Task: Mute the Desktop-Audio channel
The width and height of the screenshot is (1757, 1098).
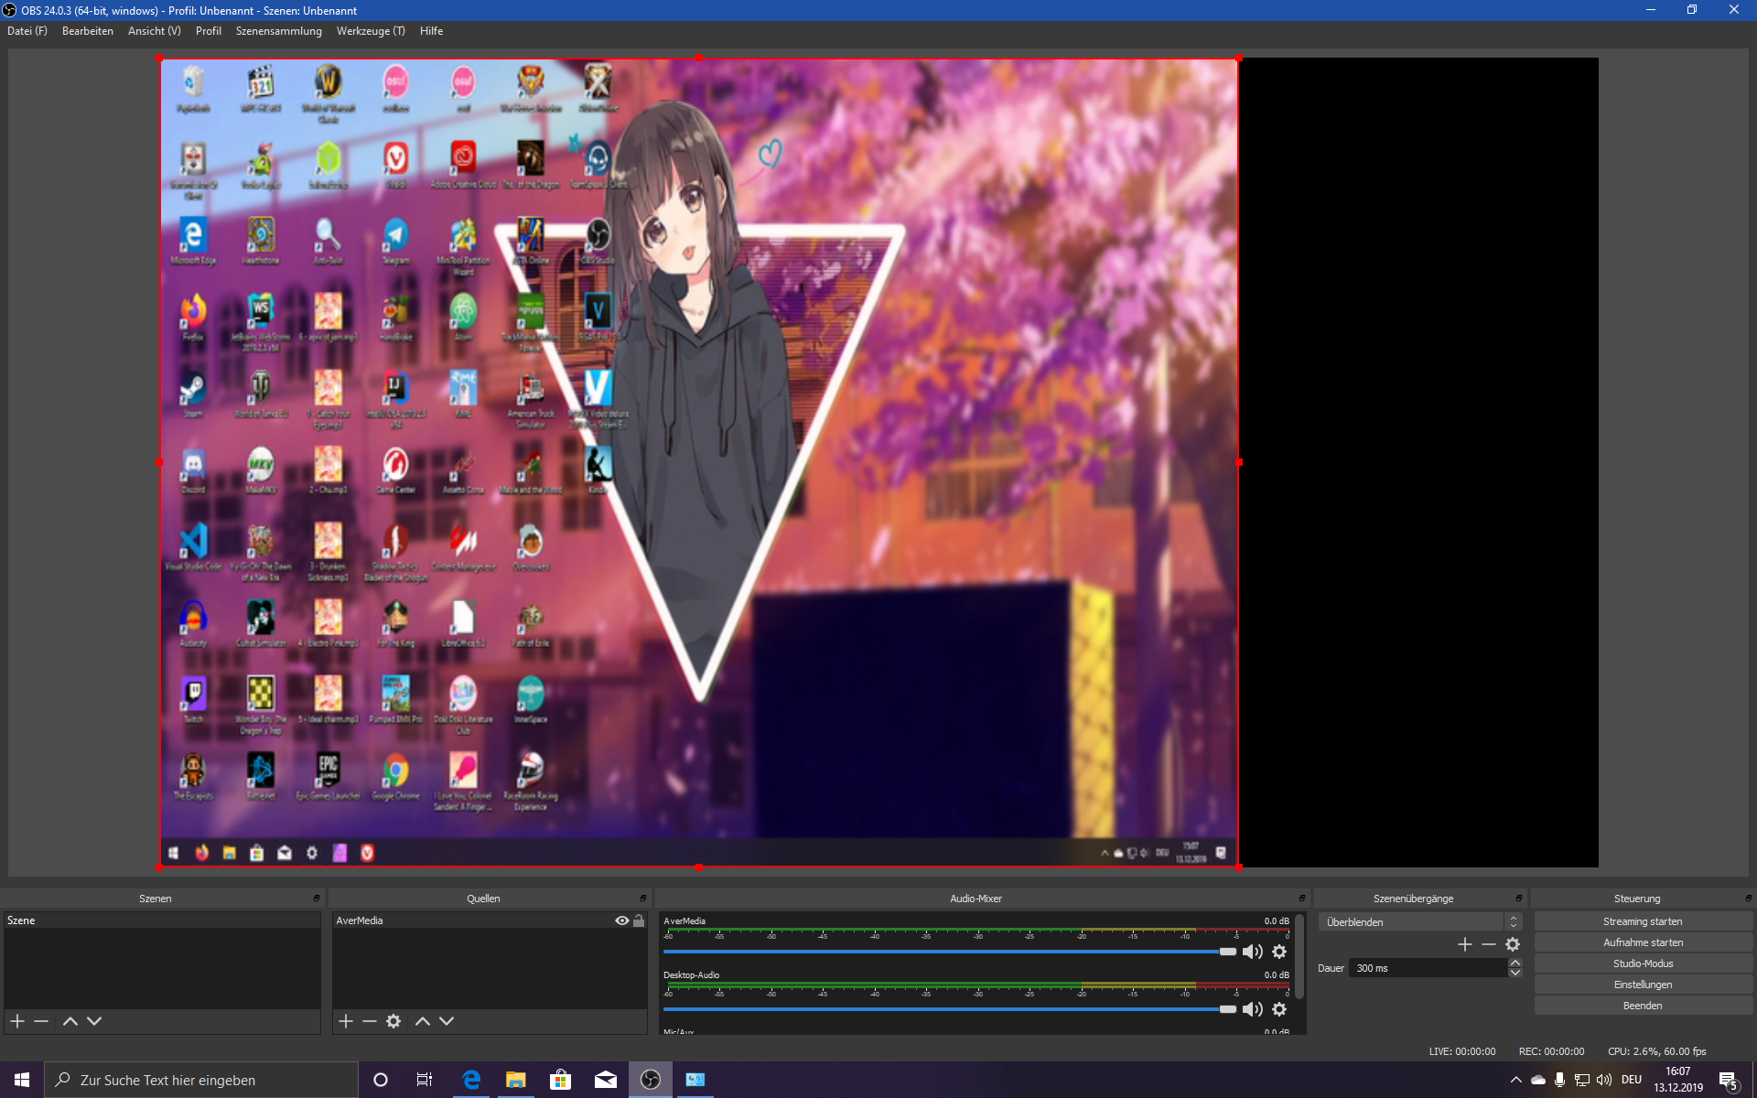Action: [1252, 1009]
